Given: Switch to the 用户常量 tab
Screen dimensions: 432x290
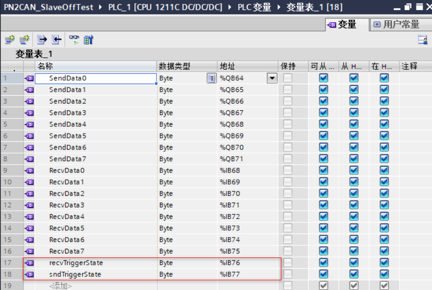Looking at the screenshot, I should click(396, 24).
